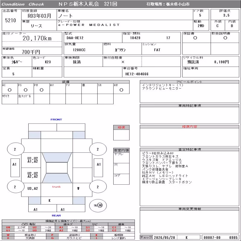Click インテリジェントキー(1) appeal point
Viewport: 241px width, 241px height.
[x=163, y=85]
